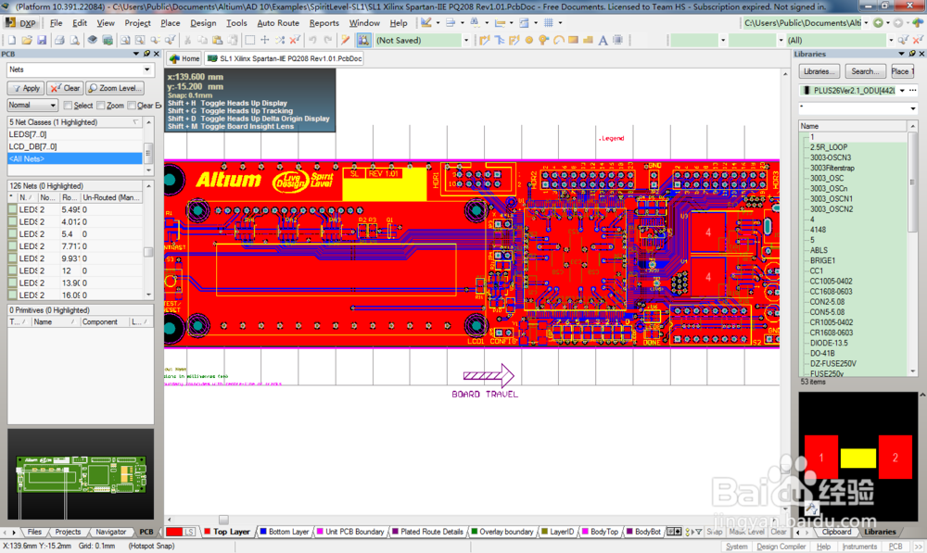Place a text string with the A icon
The height and width of the screenshot is (553, 927).
point(603,40)
